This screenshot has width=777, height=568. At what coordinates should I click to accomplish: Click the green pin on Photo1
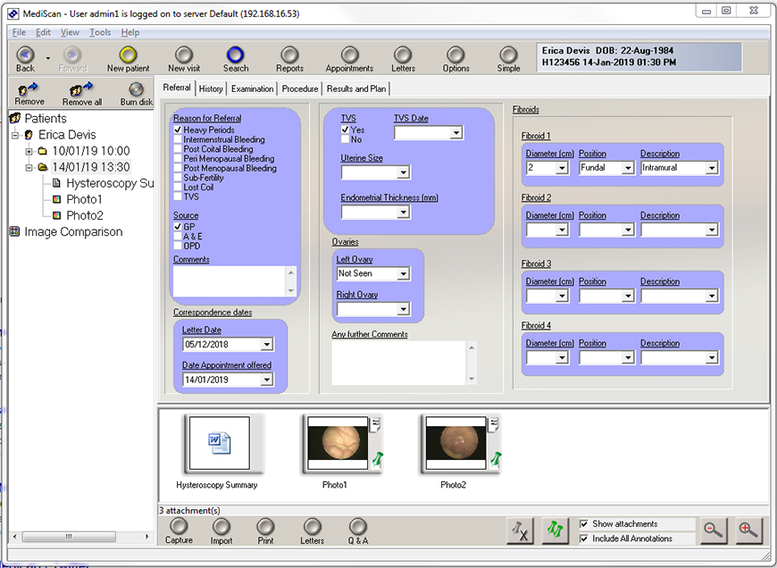coord(378,460)
